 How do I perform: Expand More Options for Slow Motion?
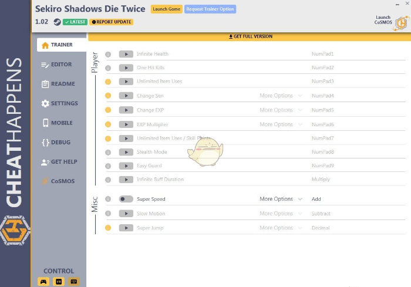tap(281, 214)
